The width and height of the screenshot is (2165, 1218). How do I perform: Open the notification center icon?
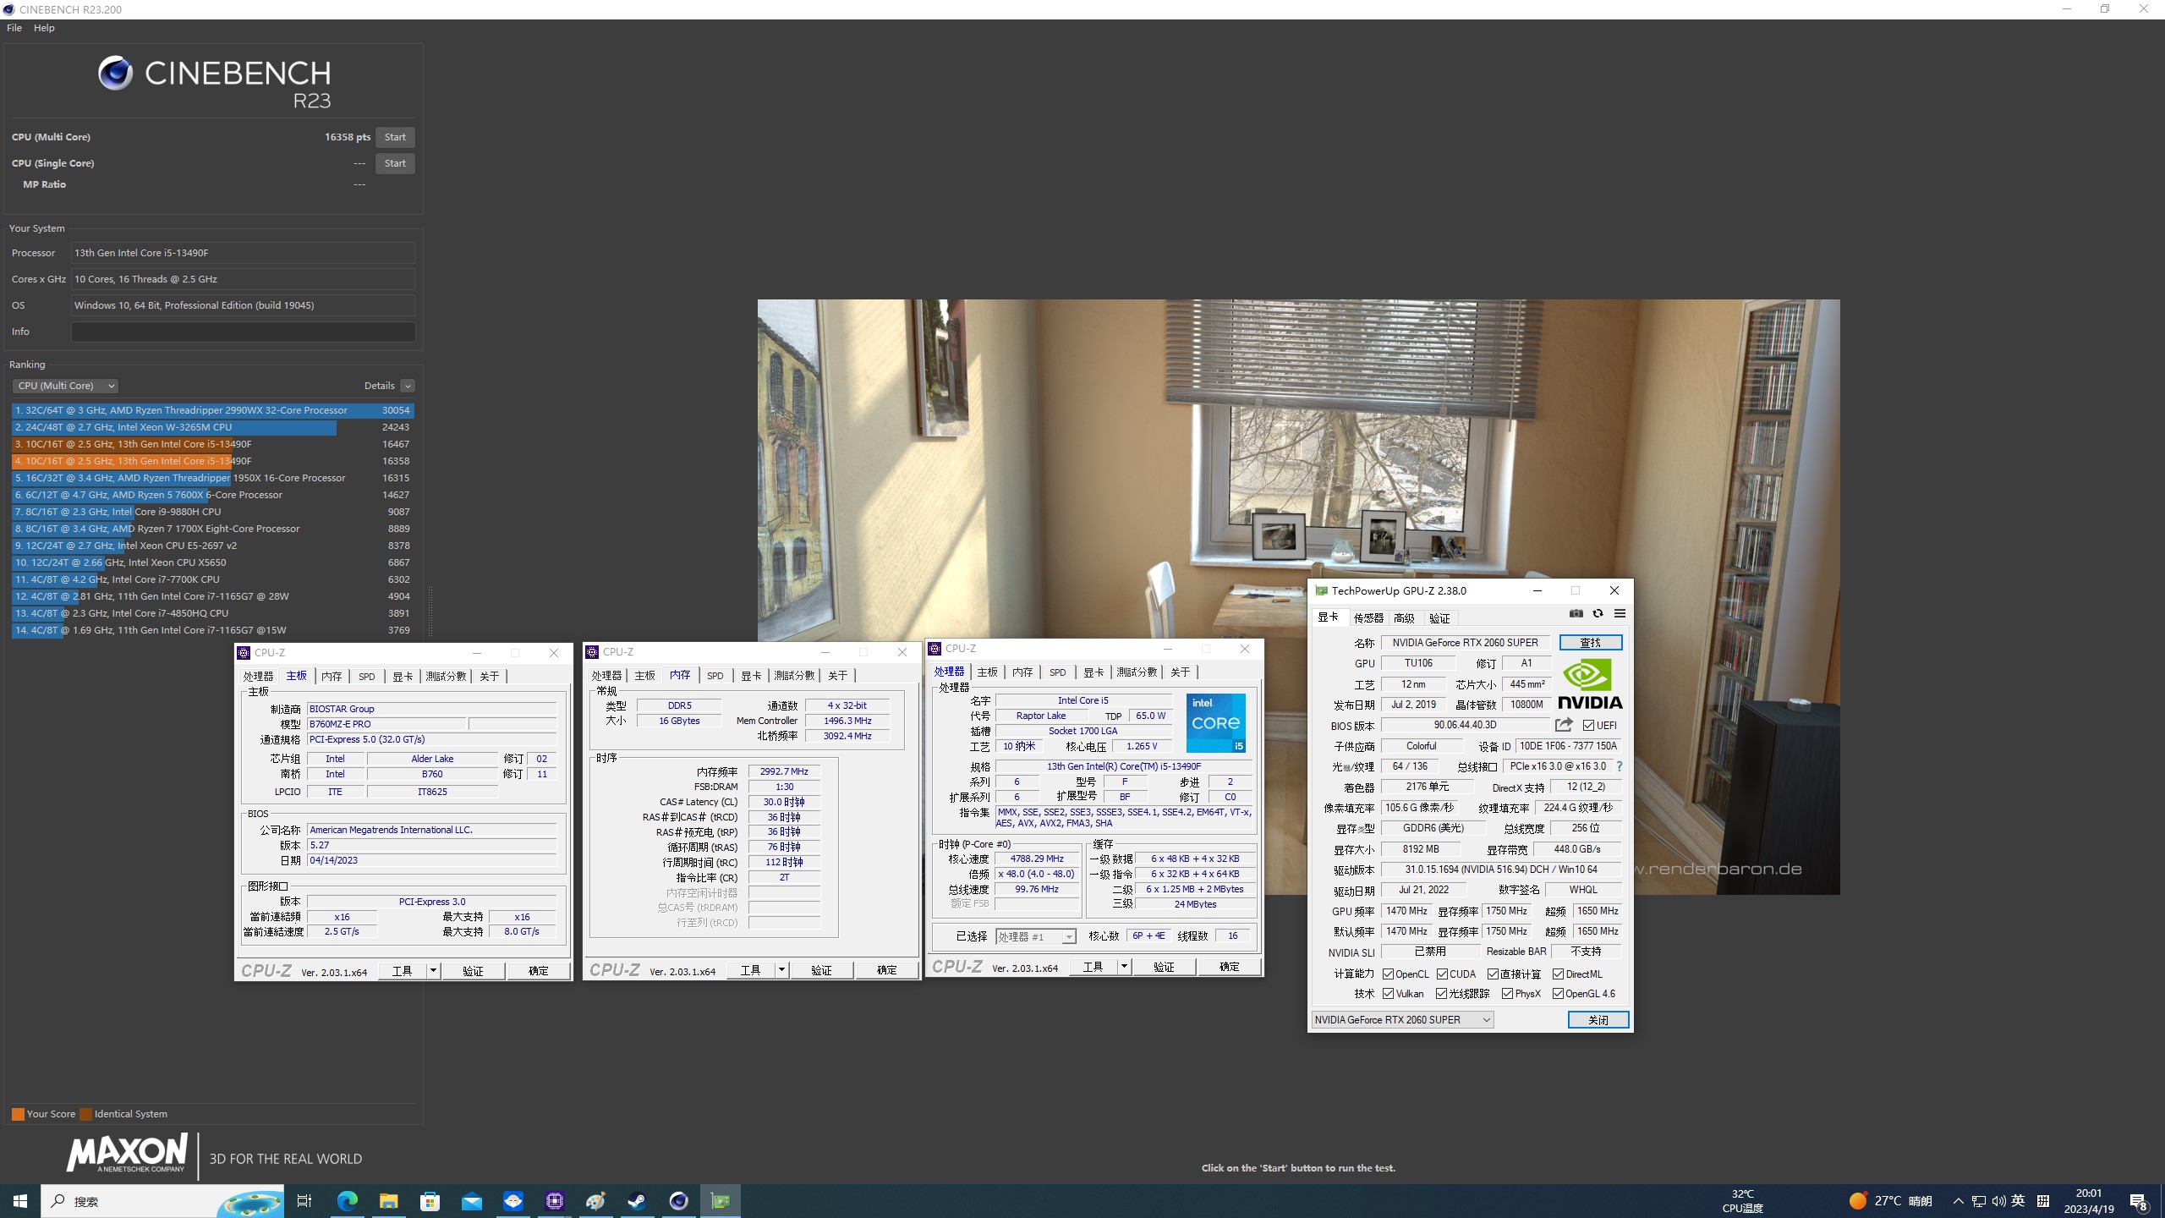[2140, 1201]
